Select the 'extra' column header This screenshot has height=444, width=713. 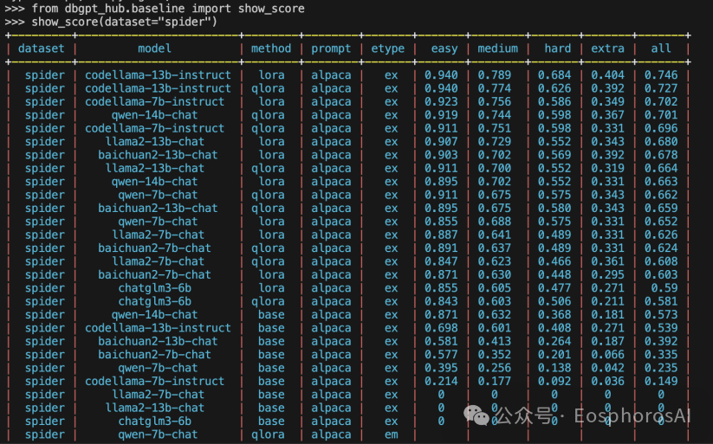tap(607, 48)
